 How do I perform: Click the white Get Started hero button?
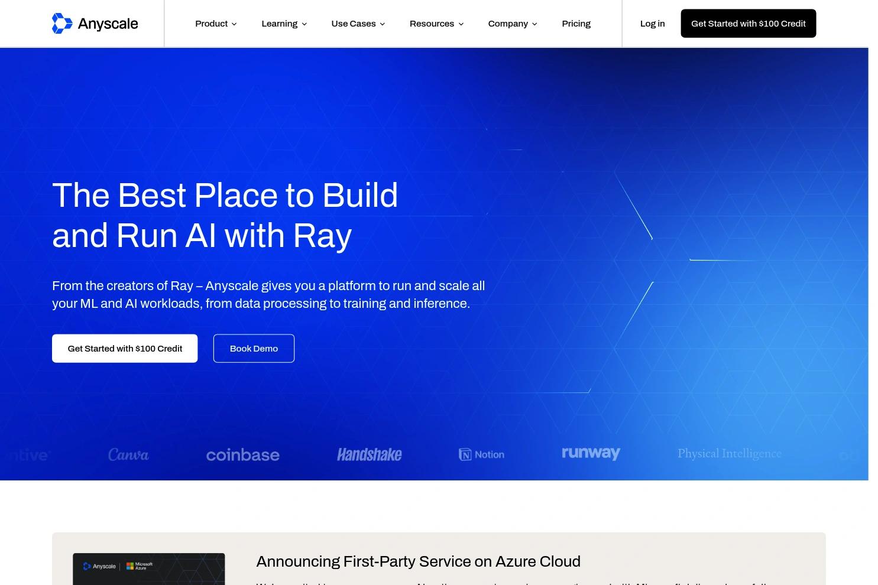click(x=125, y=349)
